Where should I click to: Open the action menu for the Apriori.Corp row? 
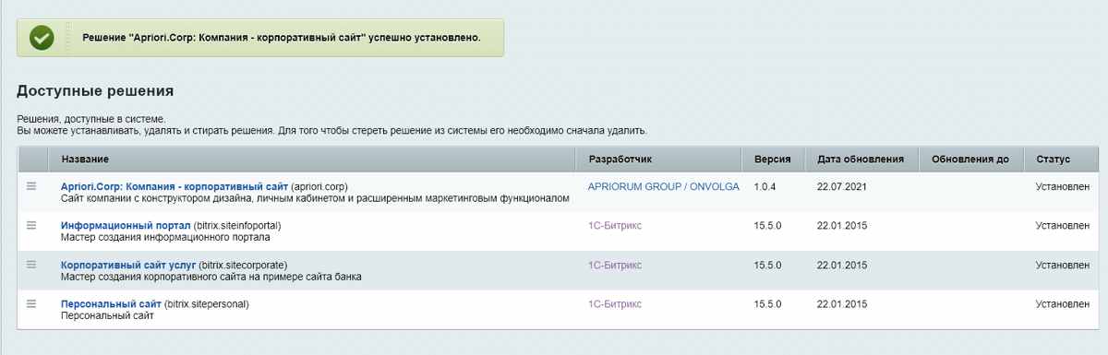coord(31,186)
